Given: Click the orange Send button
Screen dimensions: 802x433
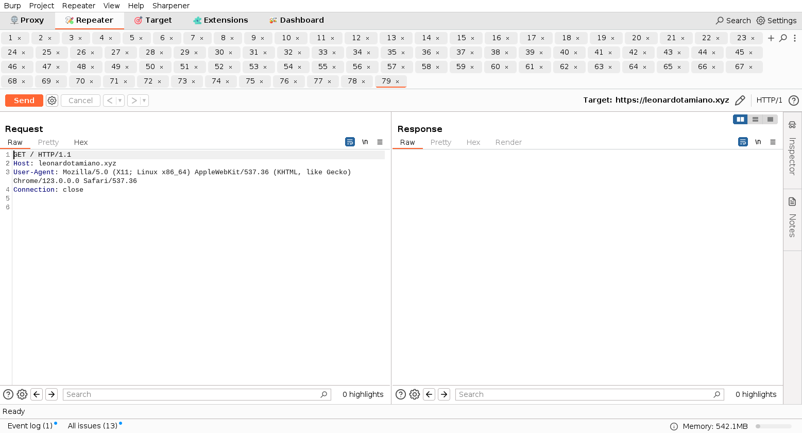Looking at the screenshot, I should 24,101.
